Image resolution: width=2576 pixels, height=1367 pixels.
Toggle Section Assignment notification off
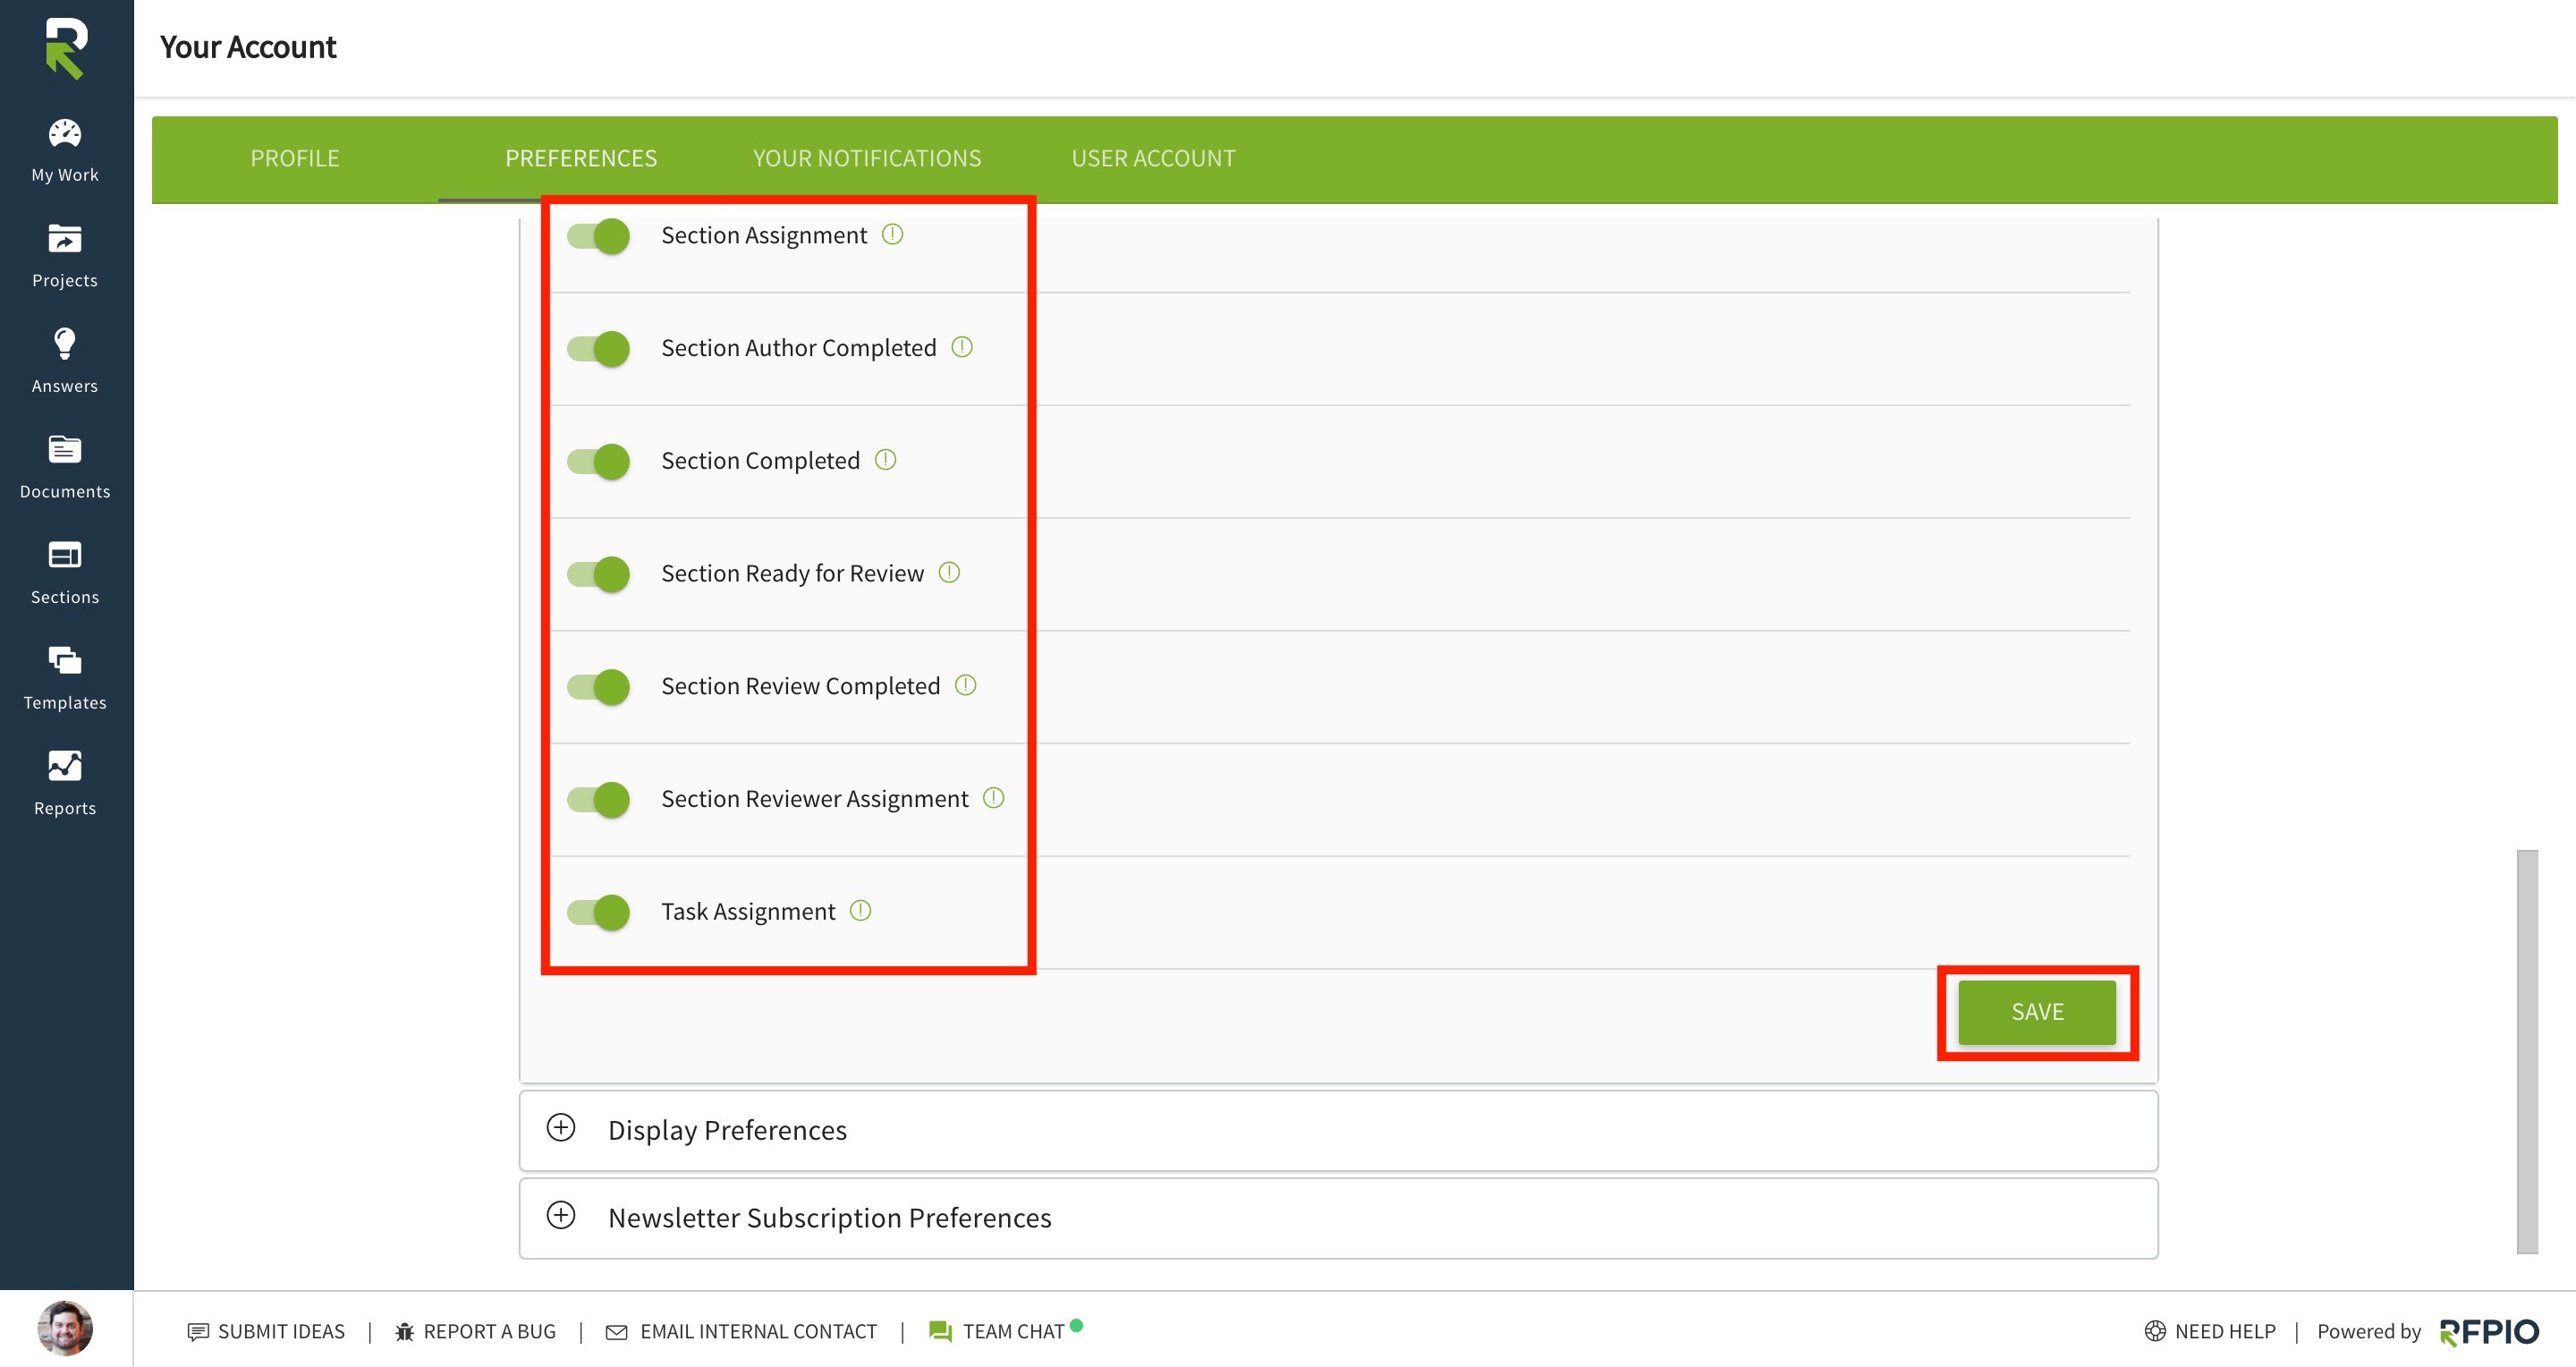click(598, 236)
